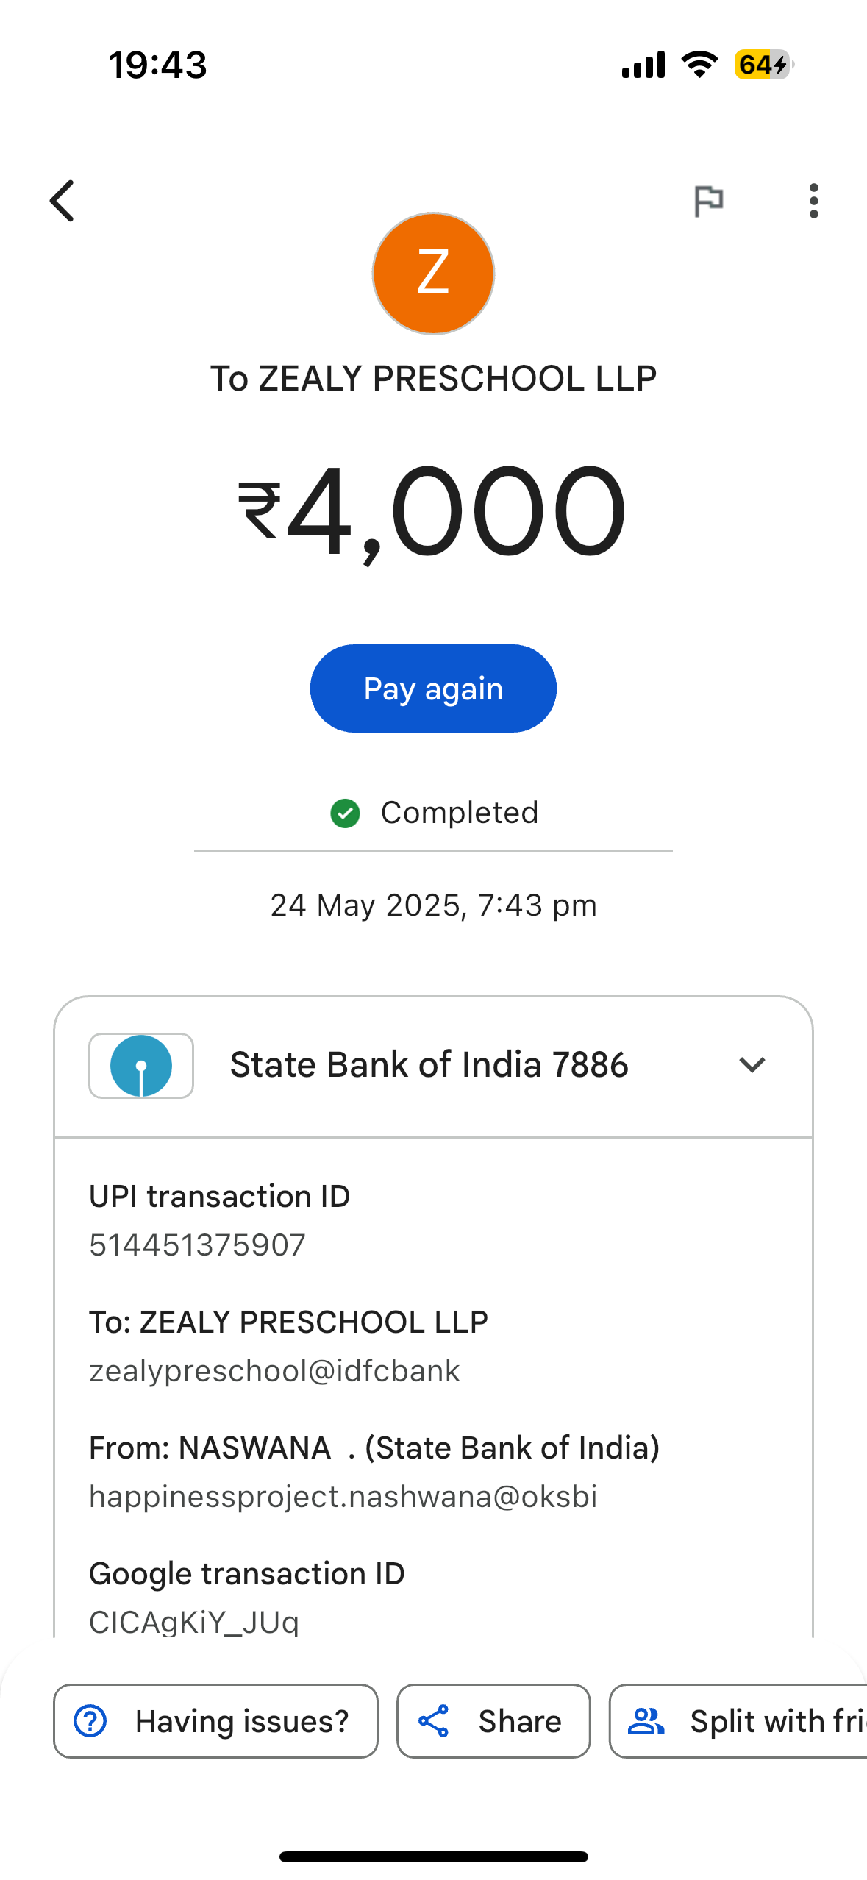Tap the flag report icon
The width and height of the screenshot is (867, 1880).
(709, 201)
